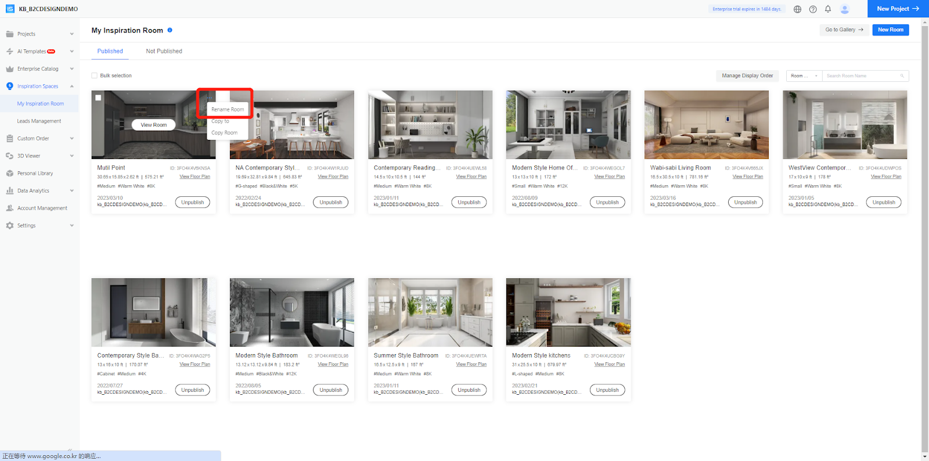929x461 pixels.
Task: Select Rename Room from the context menu
Action: [228, 109]
